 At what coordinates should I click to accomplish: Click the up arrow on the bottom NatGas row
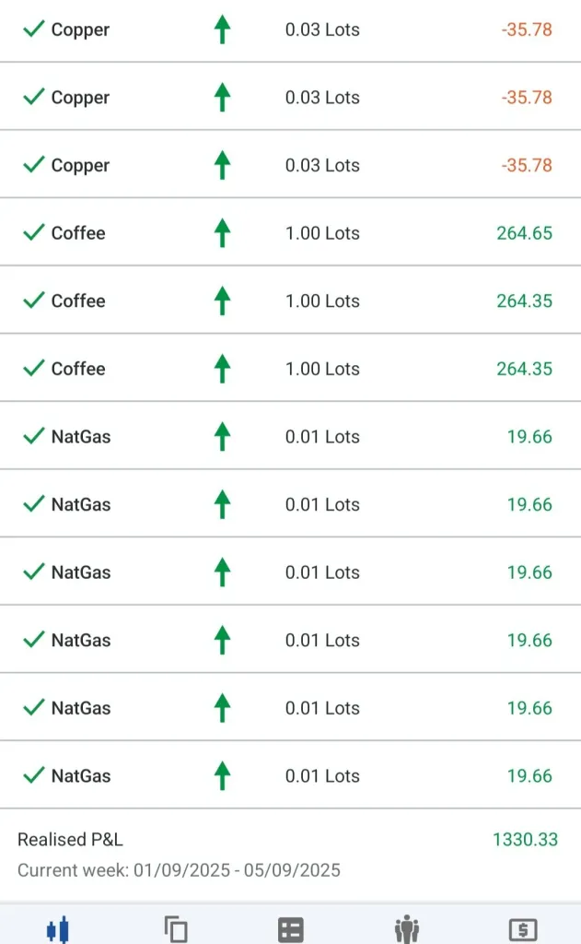[221, 775]
